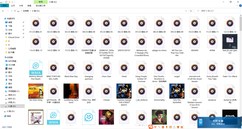Collapse the ribbon with the chevron icon
The height and width of the screenshot is (129, 242).
[237, 6]
